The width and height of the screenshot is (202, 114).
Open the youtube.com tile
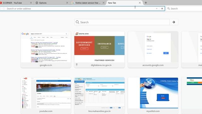tap(46, 96)
